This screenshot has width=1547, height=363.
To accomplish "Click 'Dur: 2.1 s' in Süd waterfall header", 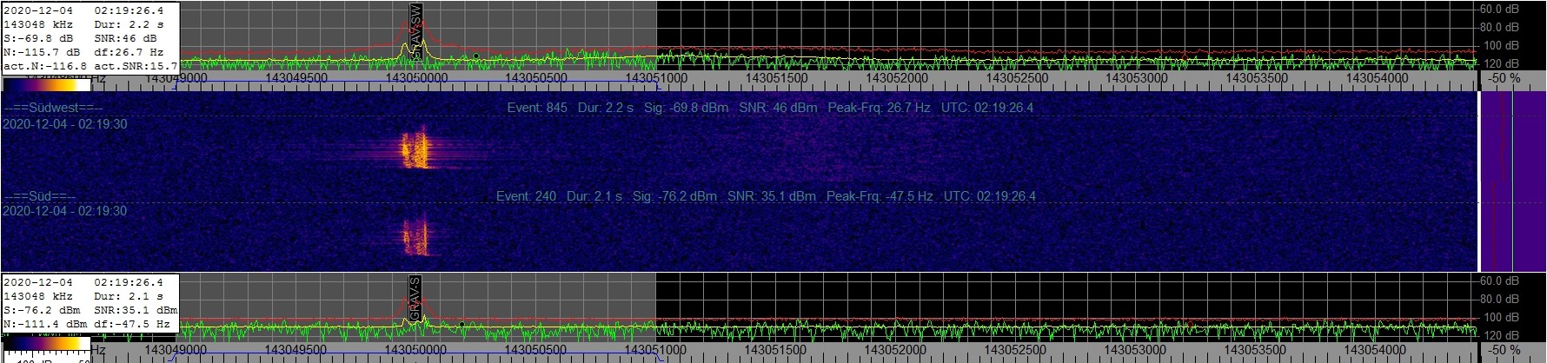I will tap(594, 196).
